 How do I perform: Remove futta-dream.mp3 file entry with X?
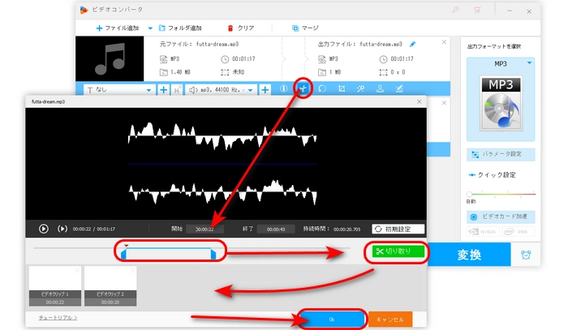pyautogui.click(x=444, y=42)
